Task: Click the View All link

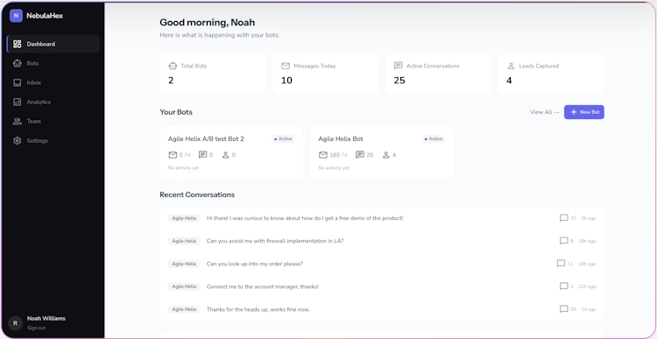Action: point(544,112)
